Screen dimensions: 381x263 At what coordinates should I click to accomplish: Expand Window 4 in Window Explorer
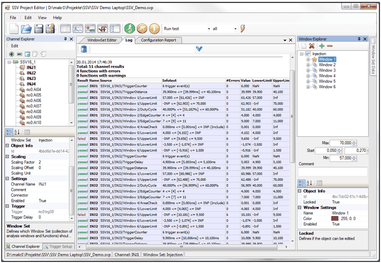click(308, 76)
